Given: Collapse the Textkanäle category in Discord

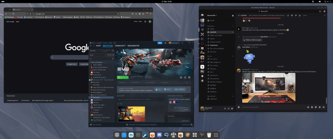Looking at the screenshot, I should point(210,26).
